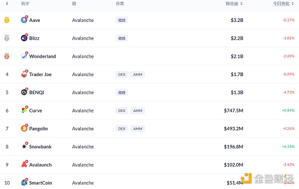
Task: Click the Snowbank asterisk logo icon
Action: [x=24, y=146]
